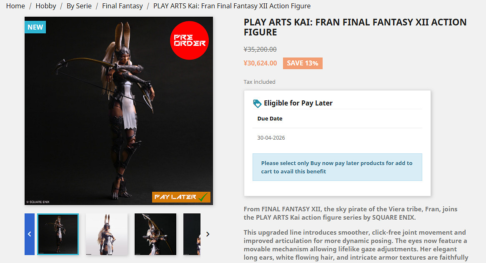Open Final Fantasy breadcrumb link
This screenshot has height=263, width=486.
coord(123,6)
